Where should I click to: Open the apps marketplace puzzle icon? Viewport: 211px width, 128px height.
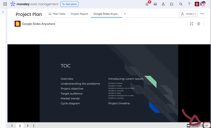(172, 4)
